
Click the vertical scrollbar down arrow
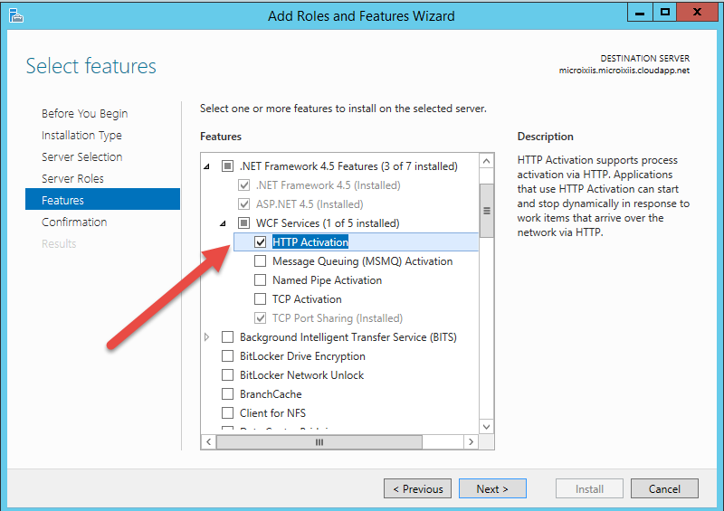(x=486, y=426)
